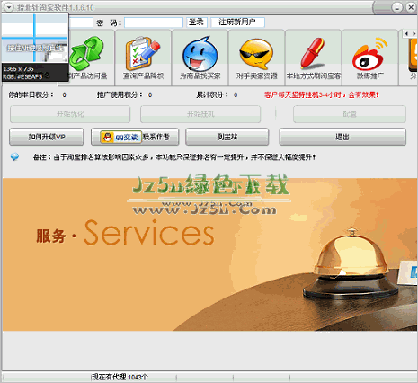
Task: Click the QQ交谈 penguin chat badge
Action: 121,137
